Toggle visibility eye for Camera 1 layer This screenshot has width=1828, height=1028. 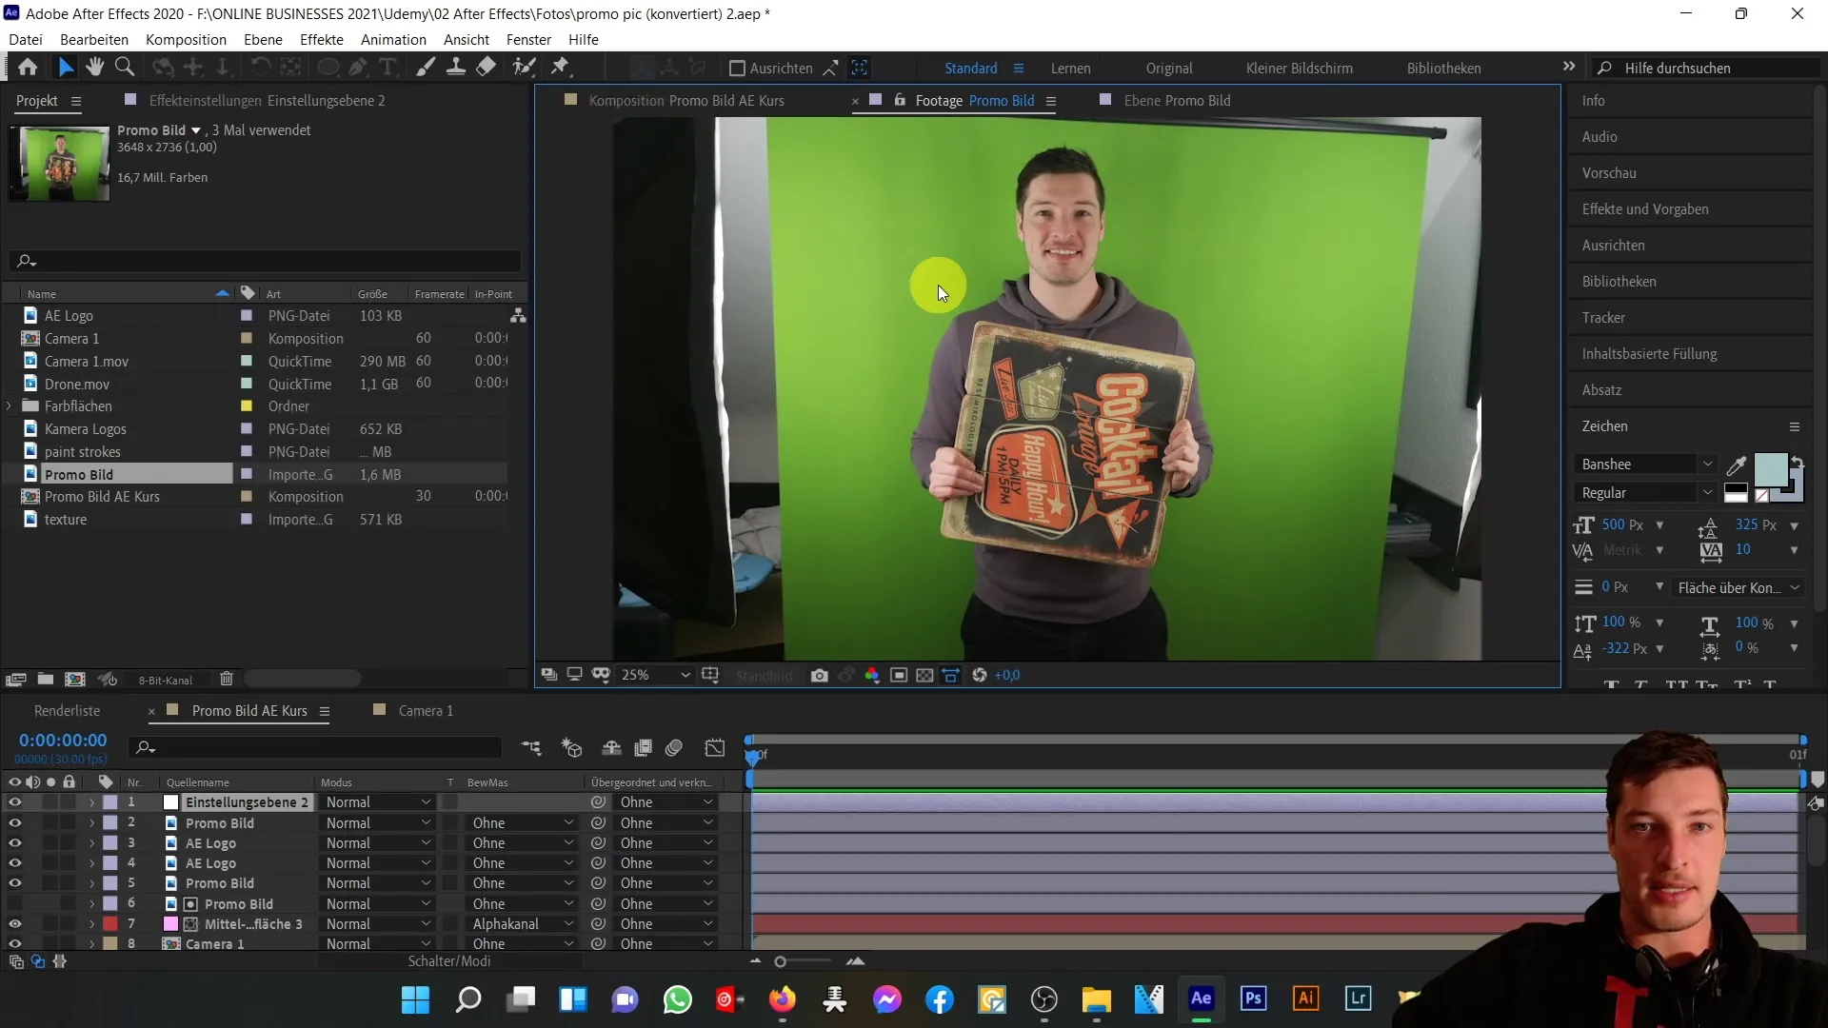[x=15, y=944]
